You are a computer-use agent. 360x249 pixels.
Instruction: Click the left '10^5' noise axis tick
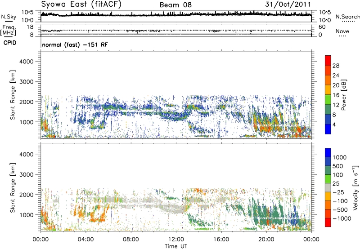(x=27, y=13)
